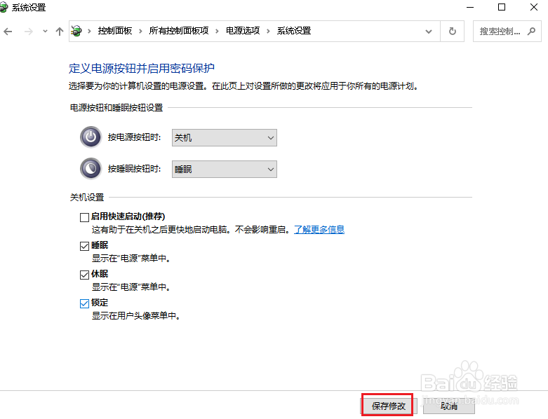The image size is (548, 419).
Task: Click 显示在用户头像菜单中 description text
Action: 136,316
